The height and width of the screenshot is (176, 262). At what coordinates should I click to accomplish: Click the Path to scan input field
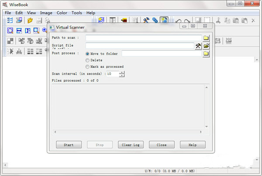pos(144,38)
